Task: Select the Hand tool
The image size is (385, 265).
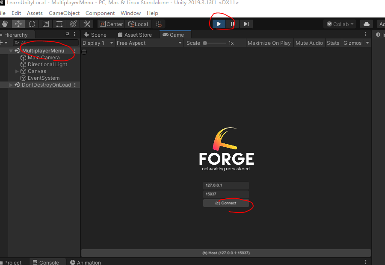Action: [x=5, y=24]
